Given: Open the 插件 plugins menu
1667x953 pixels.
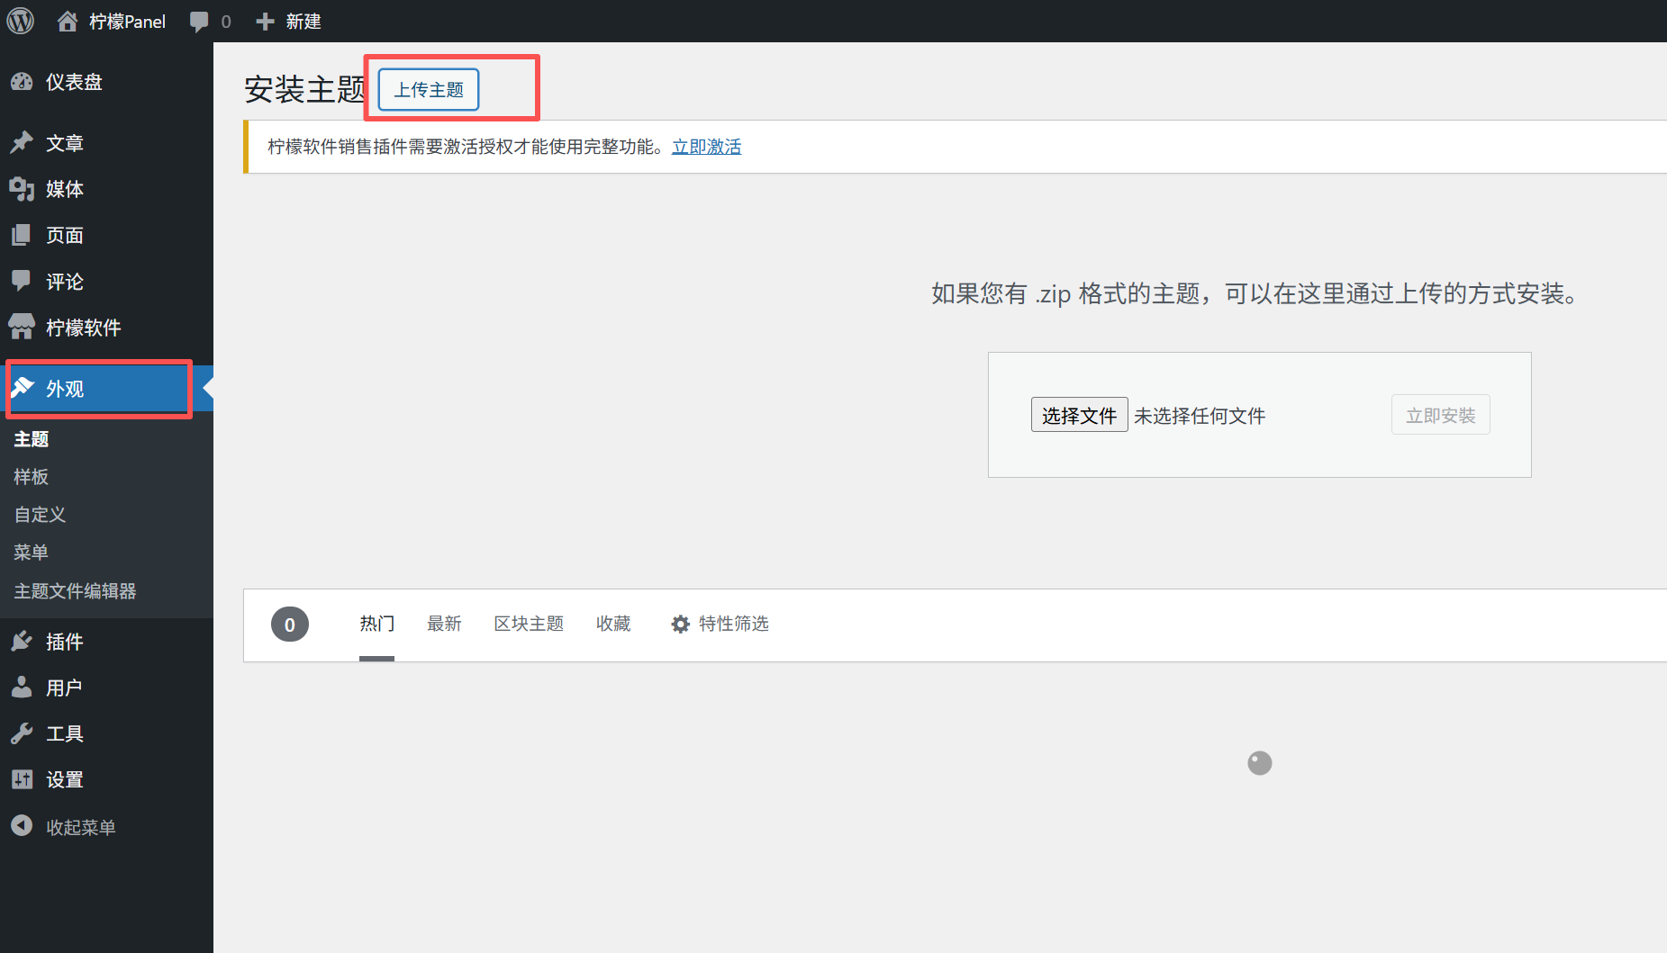Looking at the screenshot, I should click(64, 642).
